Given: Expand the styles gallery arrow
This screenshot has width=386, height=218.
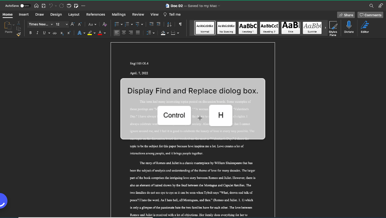Looking at the screenshot, I should (325, 28).
